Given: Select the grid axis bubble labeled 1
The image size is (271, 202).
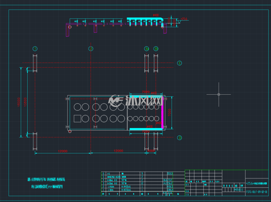Looking at the screenshot, I should (35, 49).
